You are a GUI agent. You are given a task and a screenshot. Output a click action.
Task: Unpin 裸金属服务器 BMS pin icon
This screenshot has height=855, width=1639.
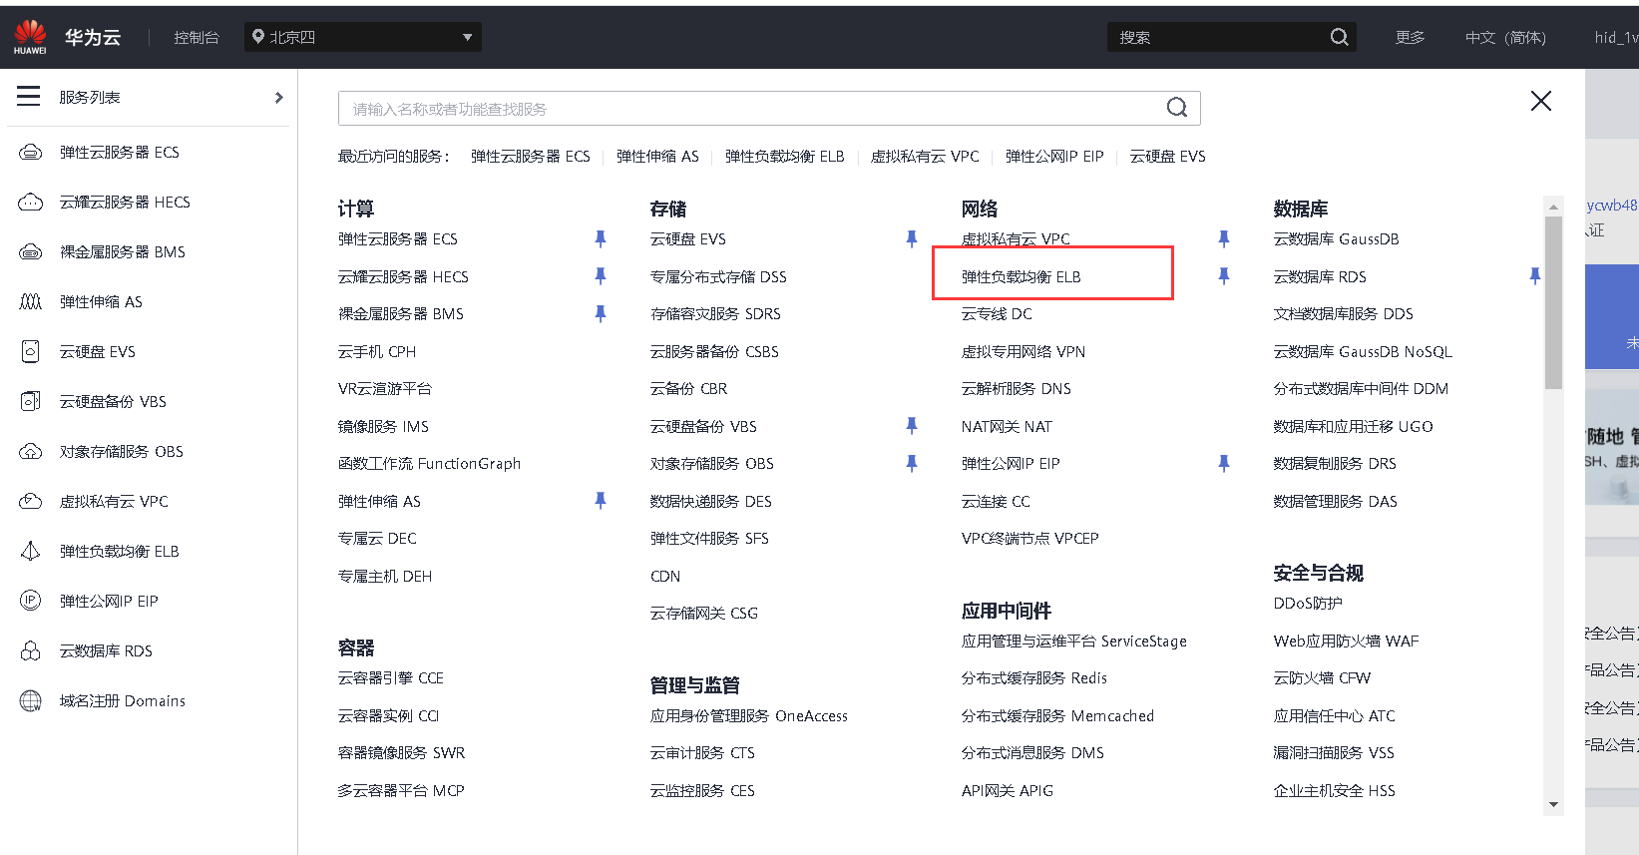[601, 314]
